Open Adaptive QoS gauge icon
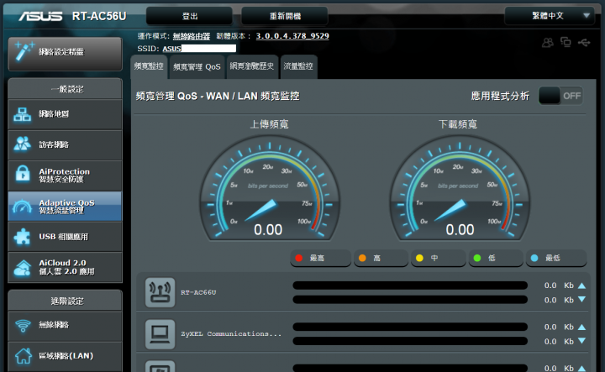 (x=23, y=207)
